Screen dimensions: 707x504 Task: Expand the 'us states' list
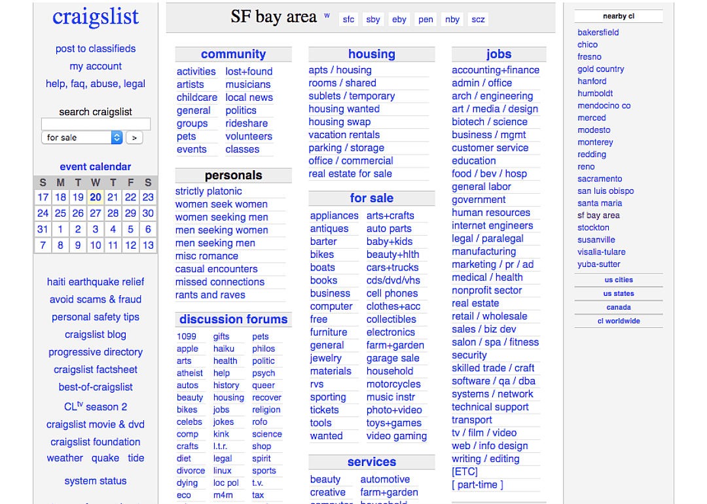pos(619,293)
